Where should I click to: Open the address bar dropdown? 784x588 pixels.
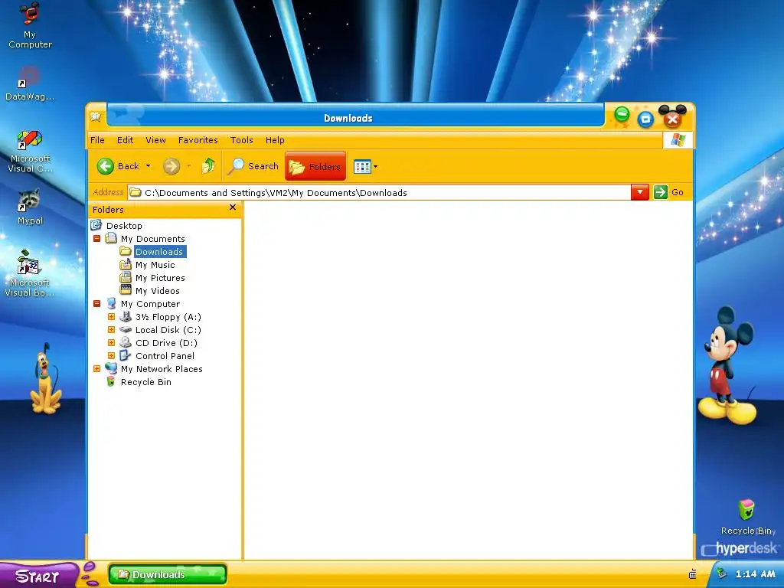pyautogui.click(x=639, y=192)
